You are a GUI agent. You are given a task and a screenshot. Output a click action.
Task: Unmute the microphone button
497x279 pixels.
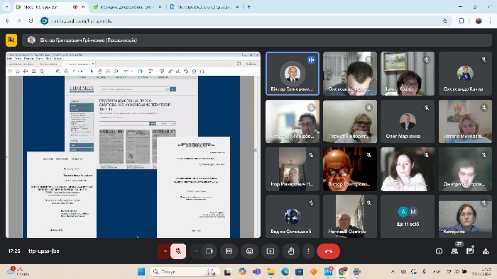[x=178, y=251]
